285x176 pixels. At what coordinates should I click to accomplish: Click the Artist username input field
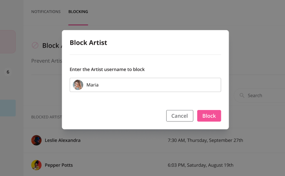(x=151, y=85)
